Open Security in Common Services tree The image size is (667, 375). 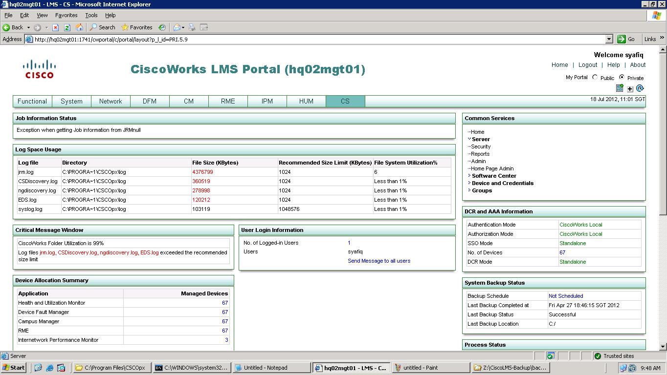(x=481, y=146)
